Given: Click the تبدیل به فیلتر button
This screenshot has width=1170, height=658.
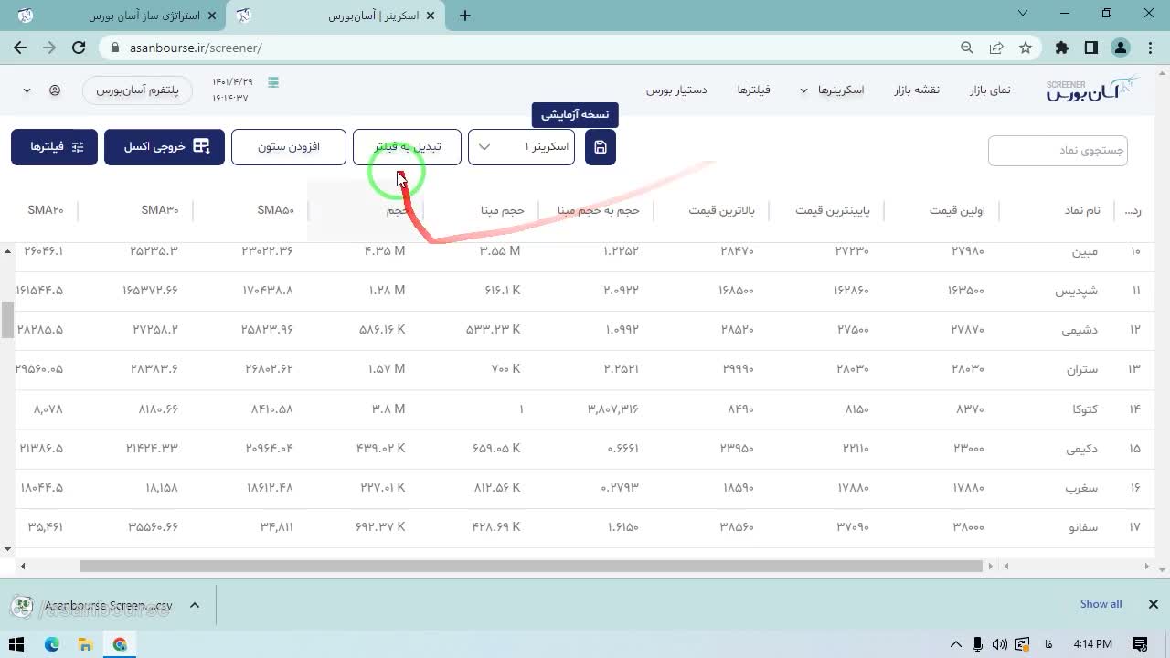Looking at the screenshot, I should 407,147.
